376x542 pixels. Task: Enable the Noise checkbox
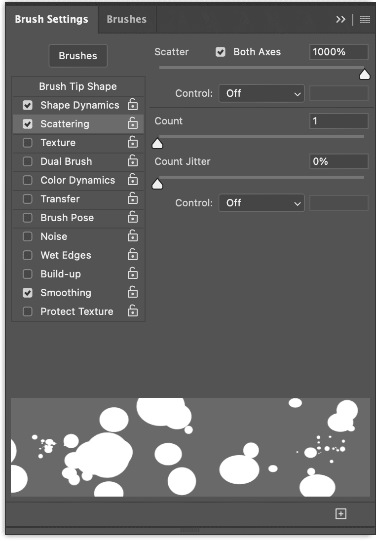point(27,236)
